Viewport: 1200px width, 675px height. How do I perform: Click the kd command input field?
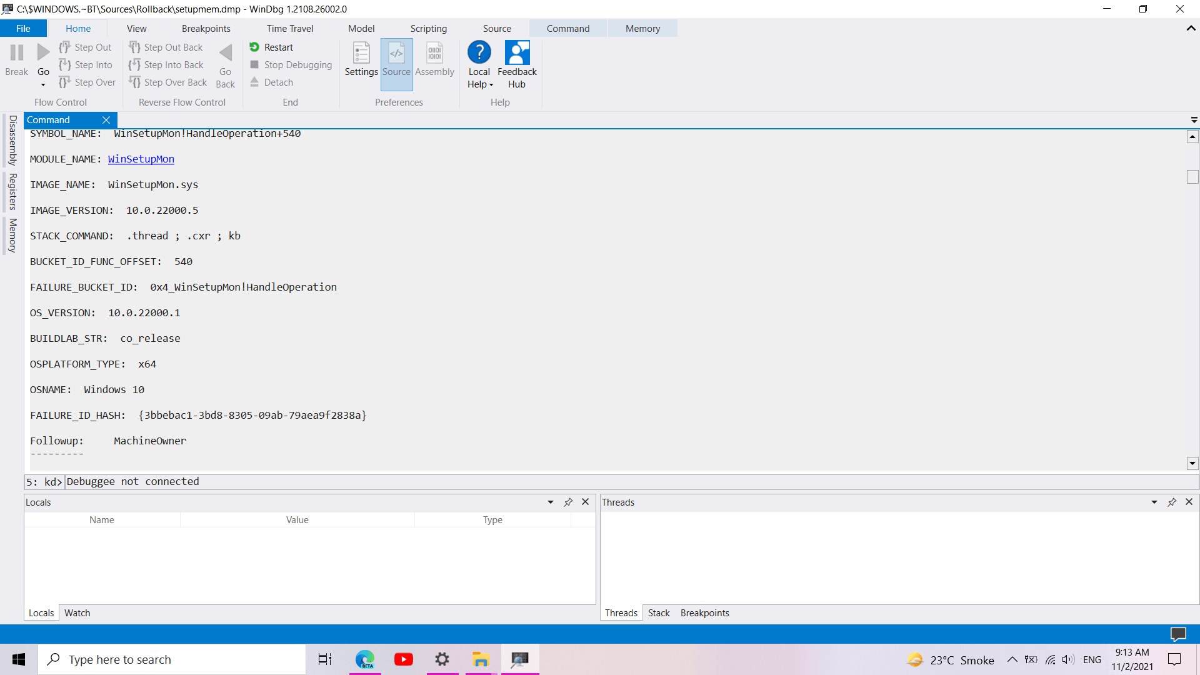pyautogui.click(x=631, y=482)
